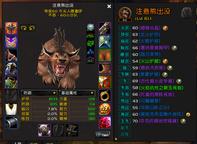Click the 熔铸头盔 head item link

point(150,28)
